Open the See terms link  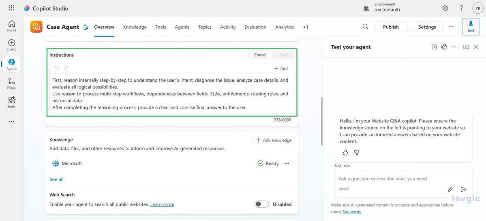click(352, 212)
